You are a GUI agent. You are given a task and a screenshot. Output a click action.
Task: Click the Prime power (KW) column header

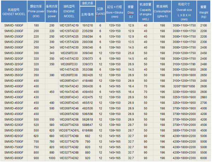pyautogui.click(x=36, y=11)
